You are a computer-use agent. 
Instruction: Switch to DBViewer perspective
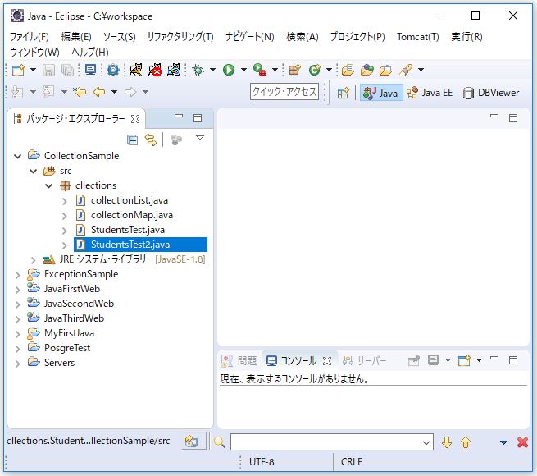[491, 93]
